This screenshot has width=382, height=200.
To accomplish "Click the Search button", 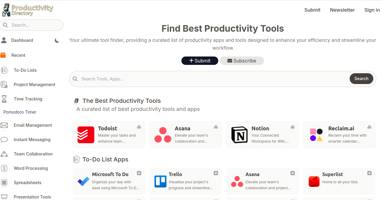I will (361, 79).
